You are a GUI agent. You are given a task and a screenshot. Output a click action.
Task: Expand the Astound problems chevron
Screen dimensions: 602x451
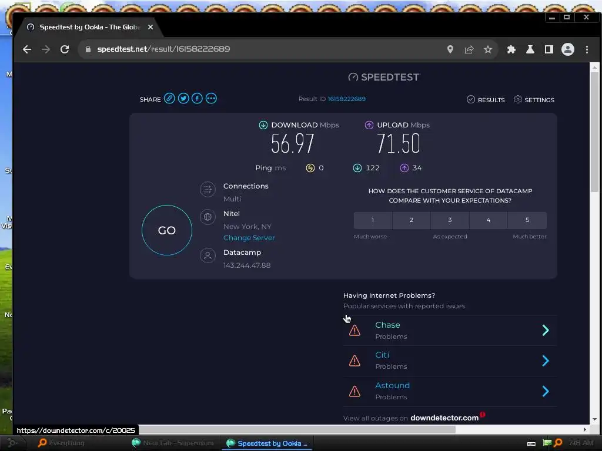pyautogui.click(x=546, y=391)
